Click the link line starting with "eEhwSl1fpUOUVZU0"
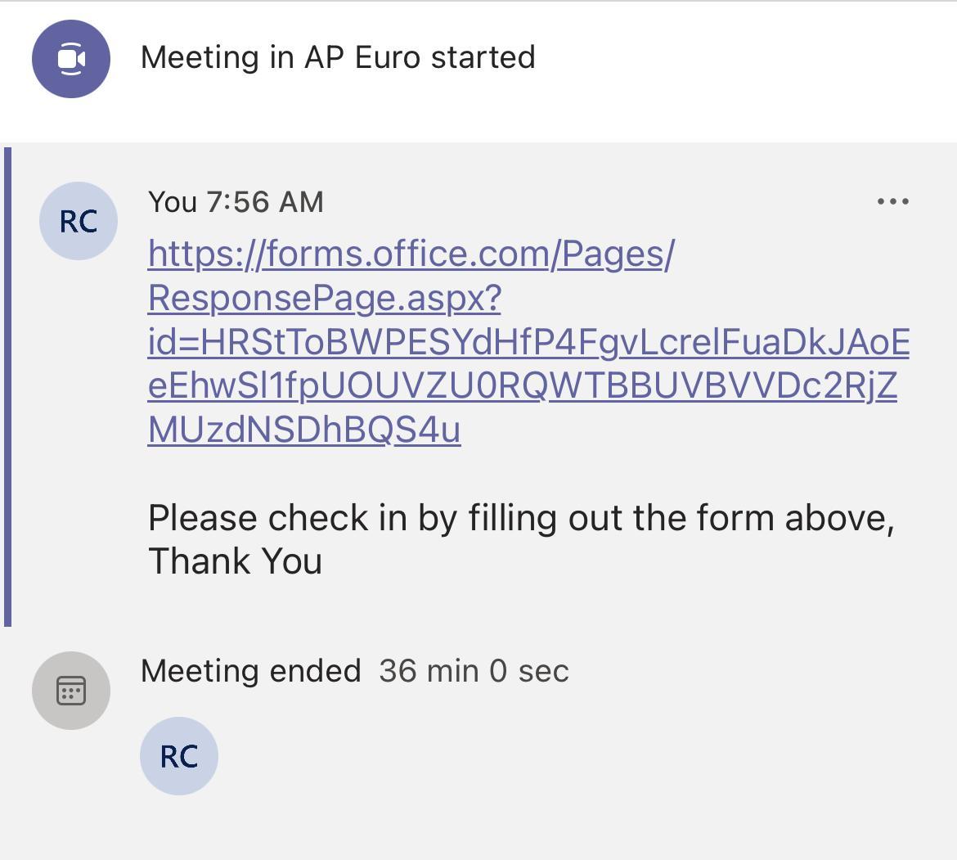This screenshot has height=860, width=957. click(x=522, y=386)
